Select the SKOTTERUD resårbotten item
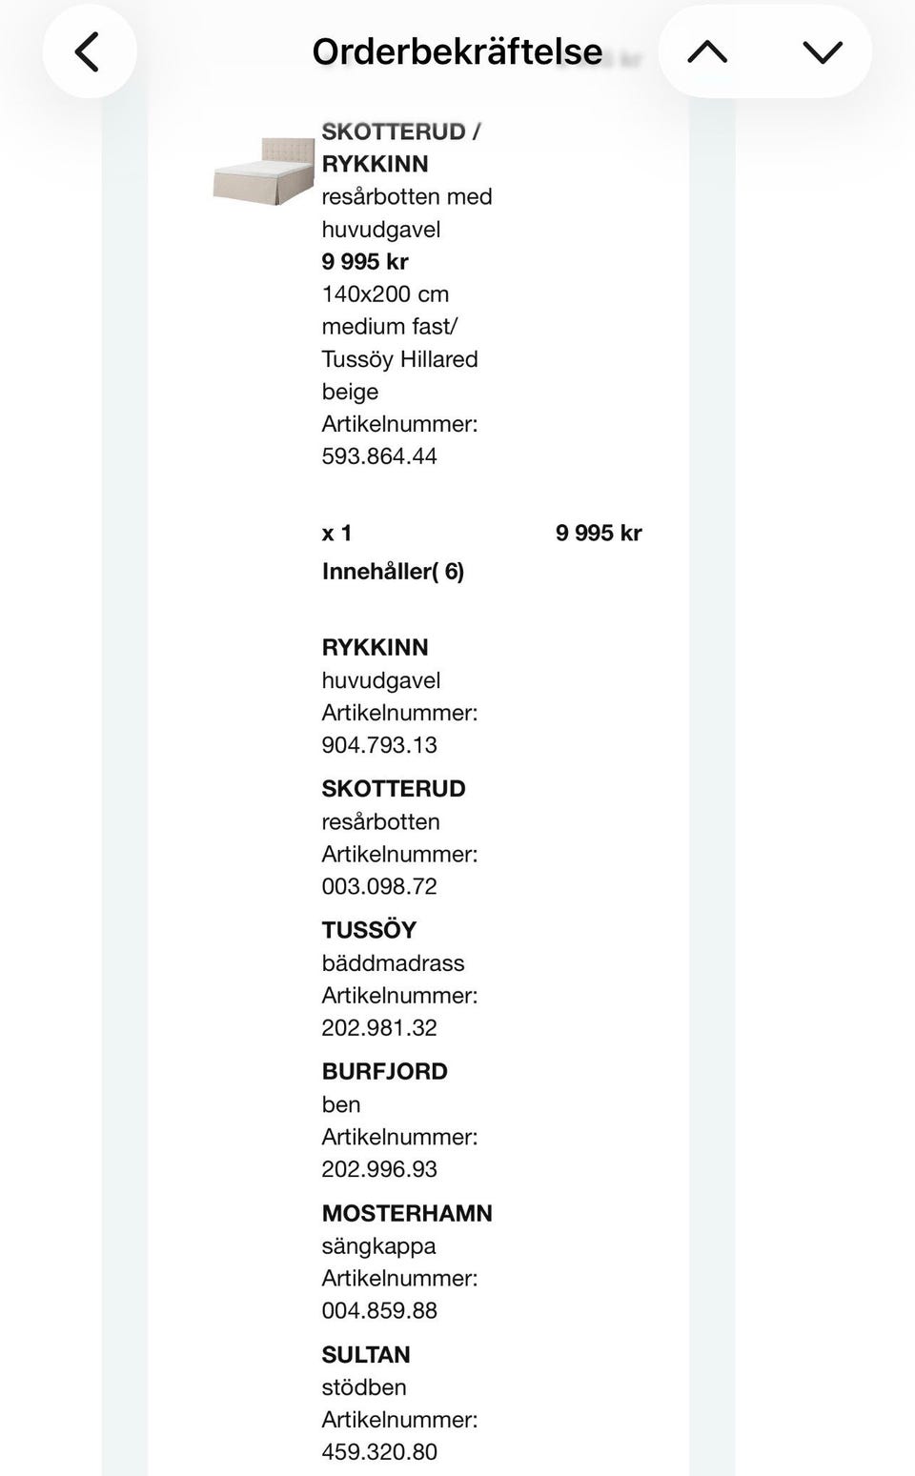 394,789
